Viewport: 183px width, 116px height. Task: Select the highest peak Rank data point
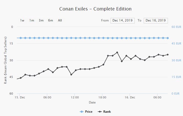coord(117,52)
